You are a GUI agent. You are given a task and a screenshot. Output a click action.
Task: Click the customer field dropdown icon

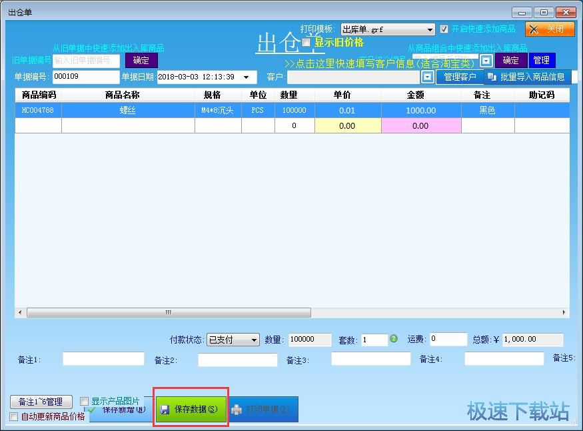[x=428, y=77]
